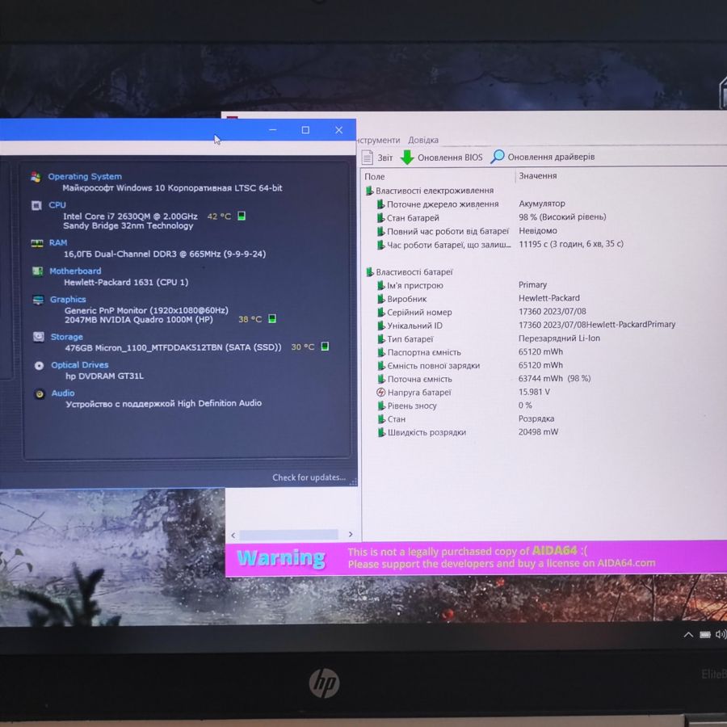The height and width of the screenshot is (727, 727).
Task: Click the icon beside Серійний номер row
Action: (x=381, y=313)
